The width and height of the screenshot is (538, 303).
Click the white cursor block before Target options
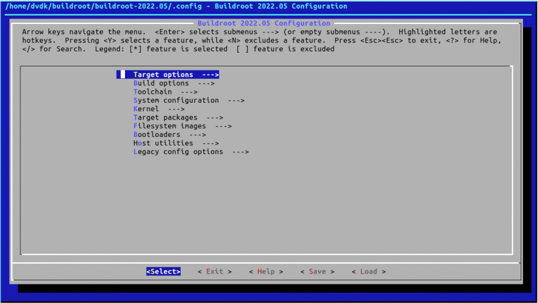tap(123, 75)
